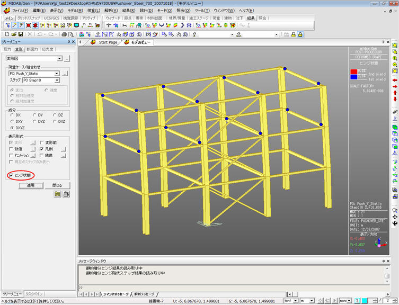Open the undo history dropdown arrow
Viewport: 399px width, 305px height.
click(x=45, y=34)
